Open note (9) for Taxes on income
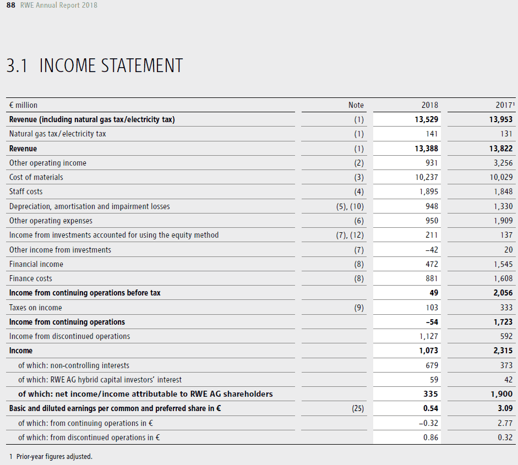Viewport: 518px width, 465px height. click(x=358, y=308)
